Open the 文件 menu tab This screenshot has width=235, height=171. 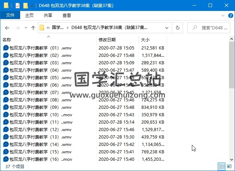[x=10, y=15]
